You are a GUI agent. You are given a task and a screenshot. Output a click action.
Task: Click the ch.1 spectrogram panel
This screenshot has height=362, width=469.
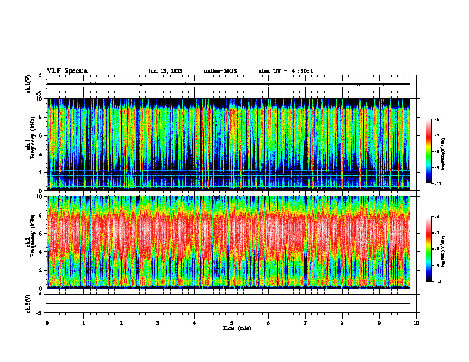229,144
